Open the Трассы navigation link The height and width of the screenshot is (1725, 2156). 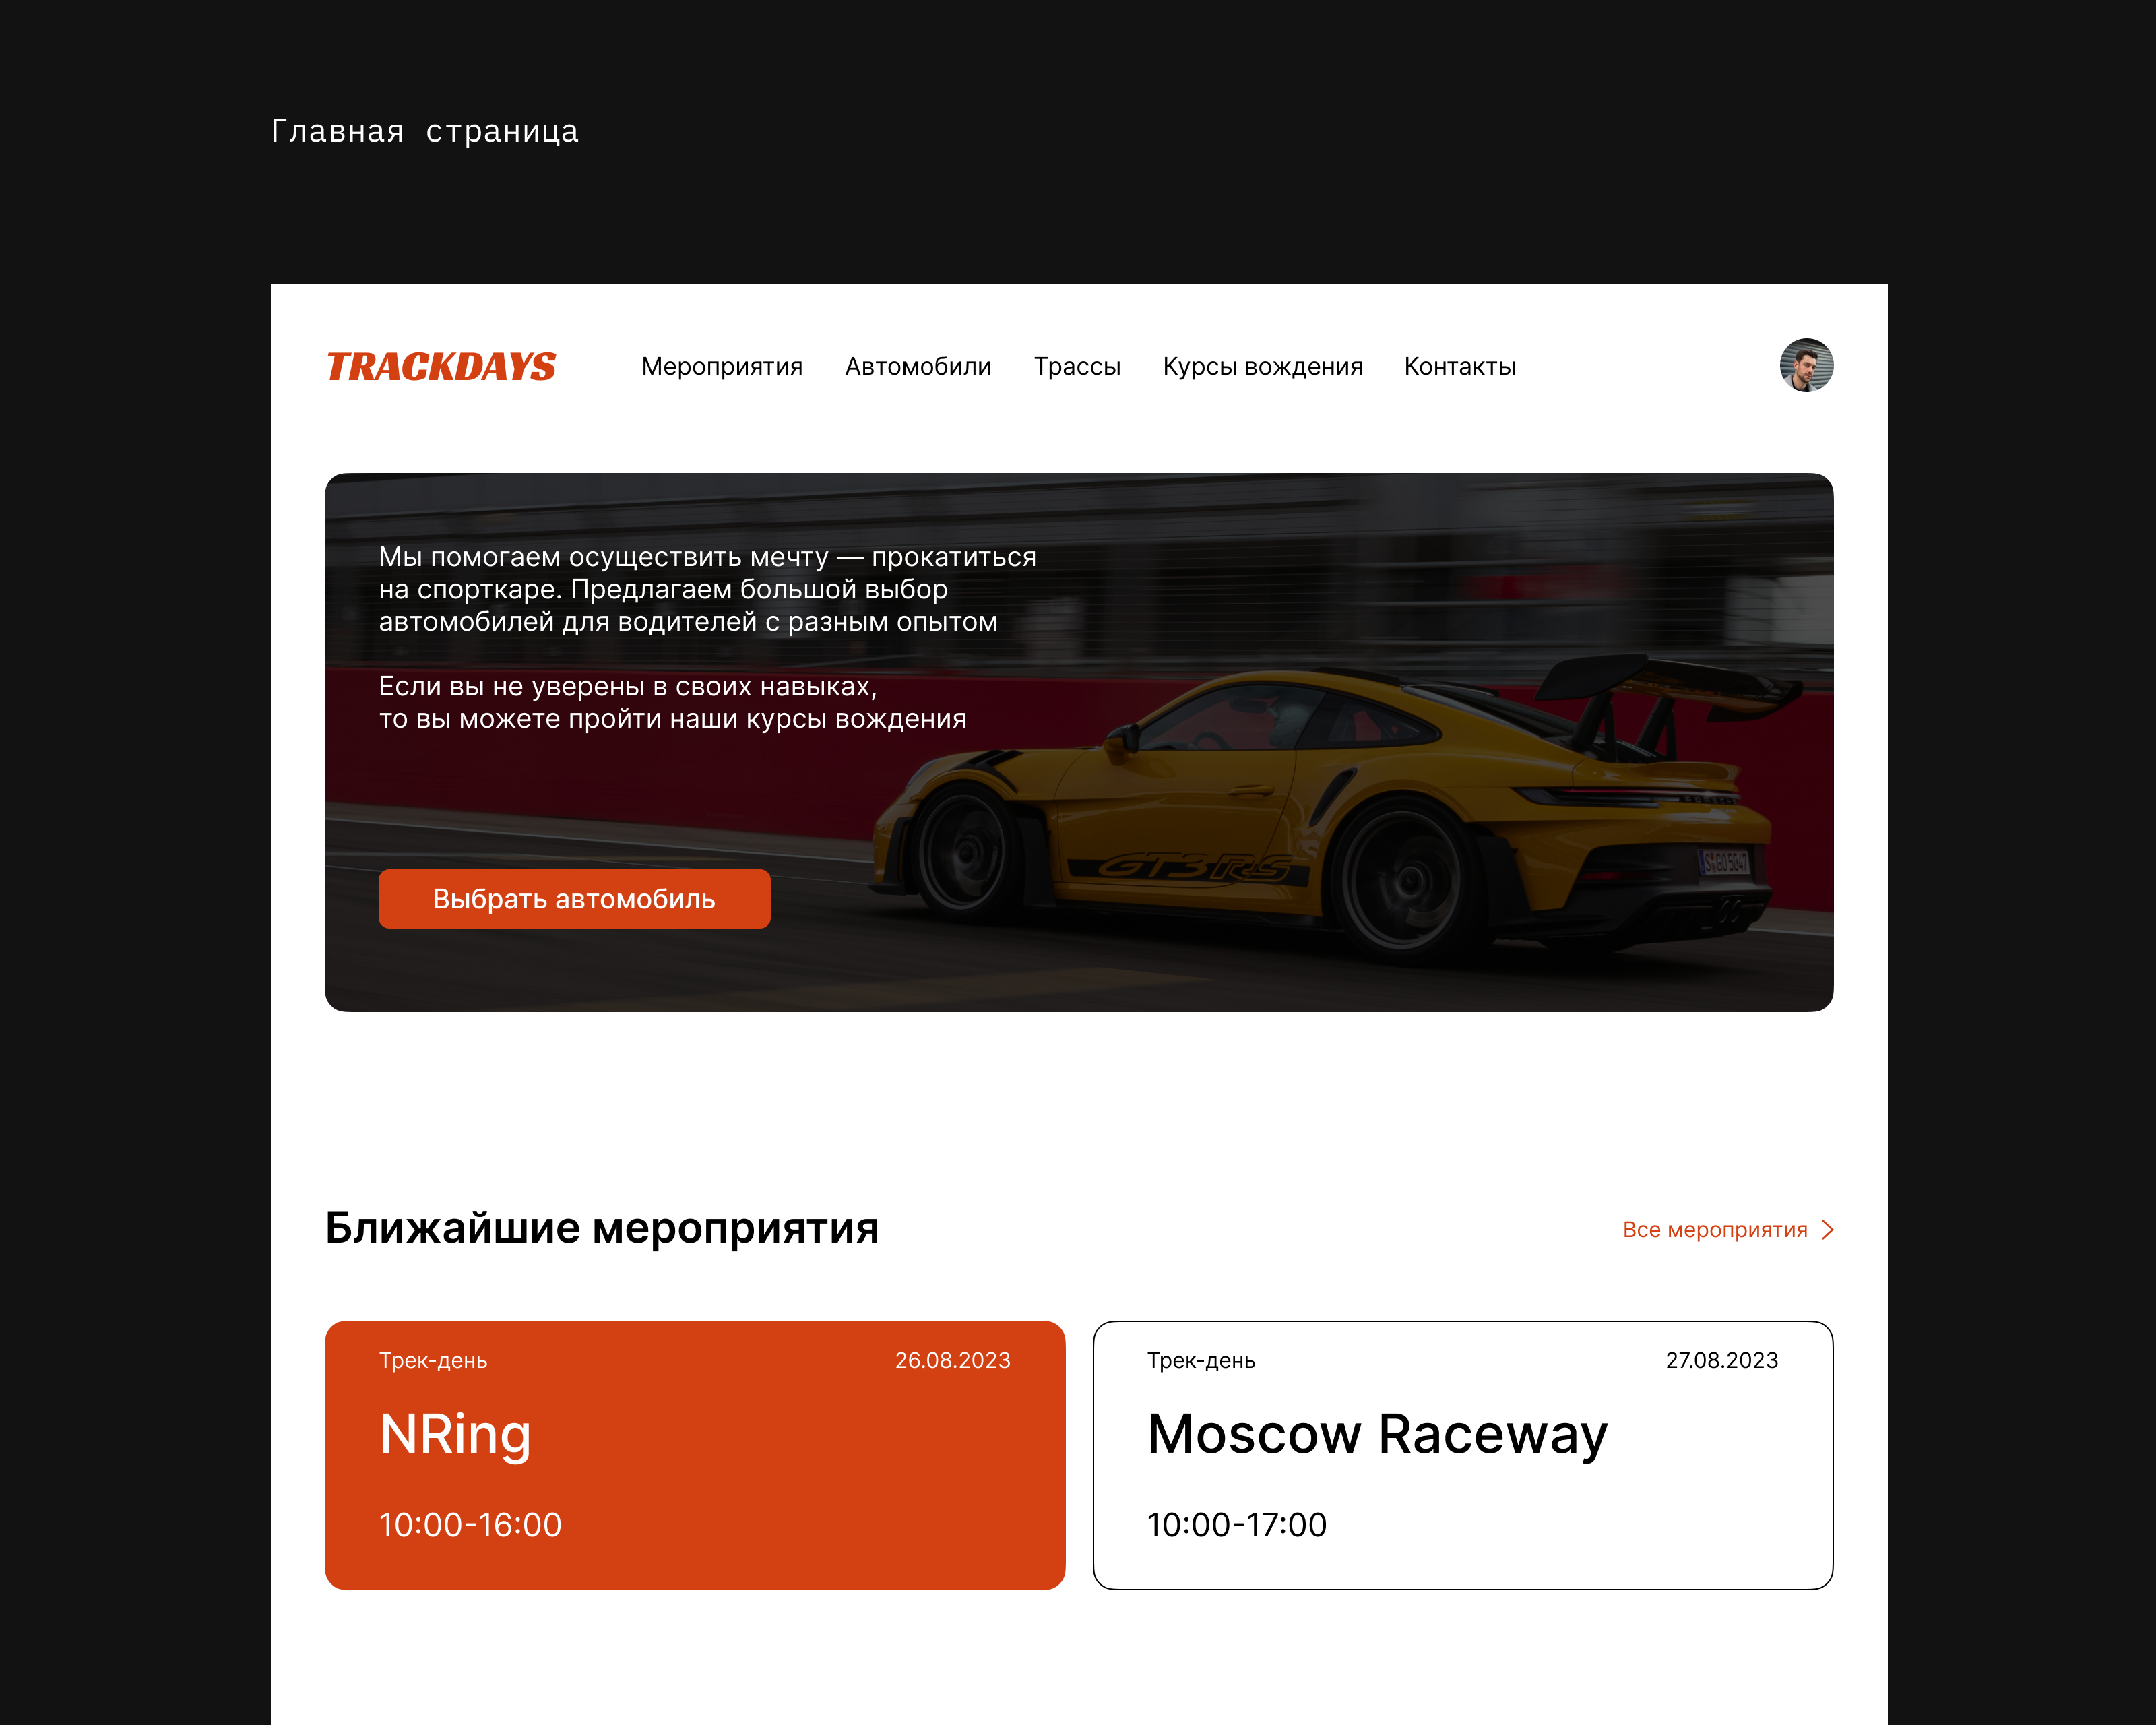(x=1077, y=367)
